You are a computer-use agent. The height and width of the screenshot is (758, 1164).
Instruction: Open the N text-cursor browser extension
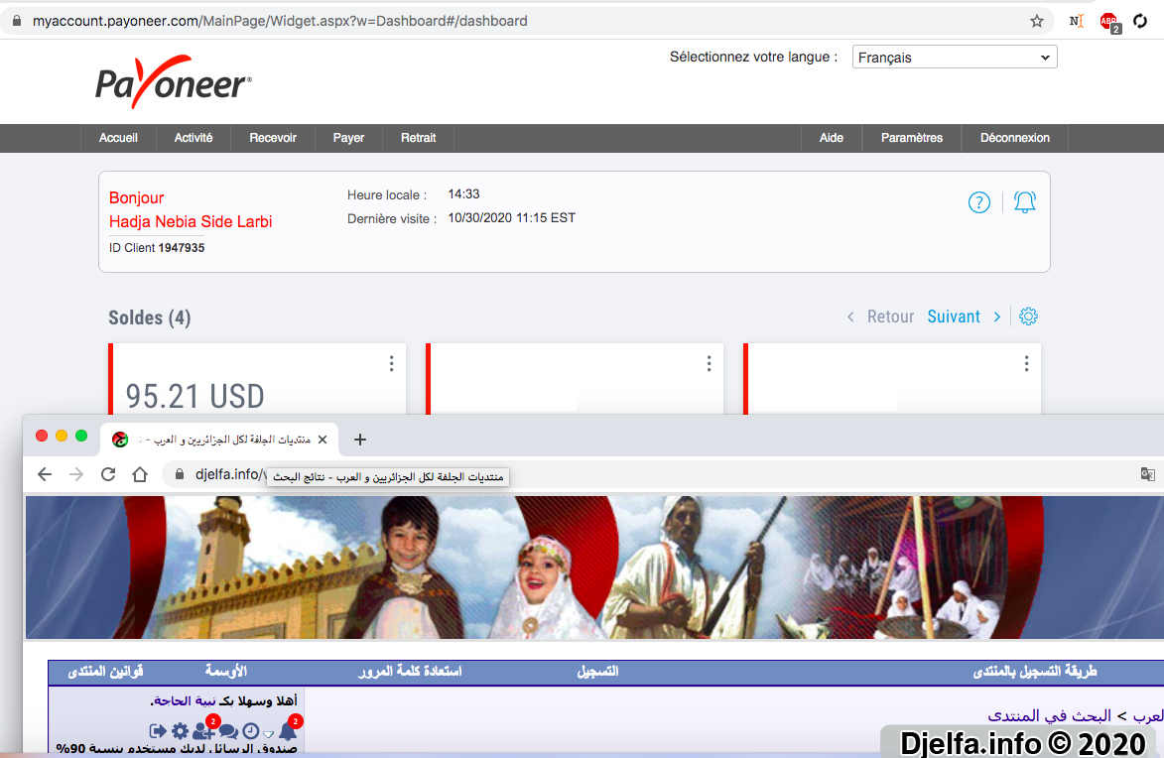point(1077,22)
